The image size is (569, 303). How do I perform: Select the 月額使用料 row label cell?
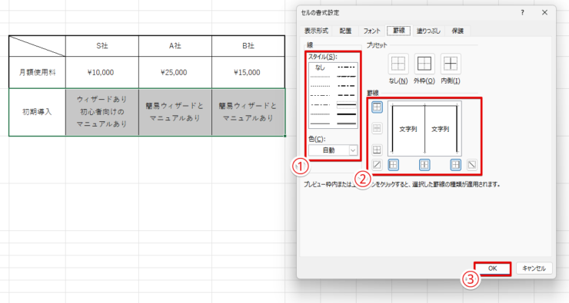37,72
